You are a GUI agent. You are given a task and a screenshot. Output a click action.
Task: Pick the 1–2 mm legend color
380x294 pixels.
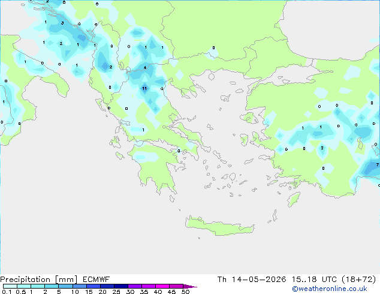38,286
